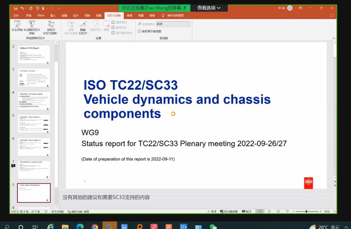
Task: Click the Undo arrow in title bar
Action: (x=23, y=8)
